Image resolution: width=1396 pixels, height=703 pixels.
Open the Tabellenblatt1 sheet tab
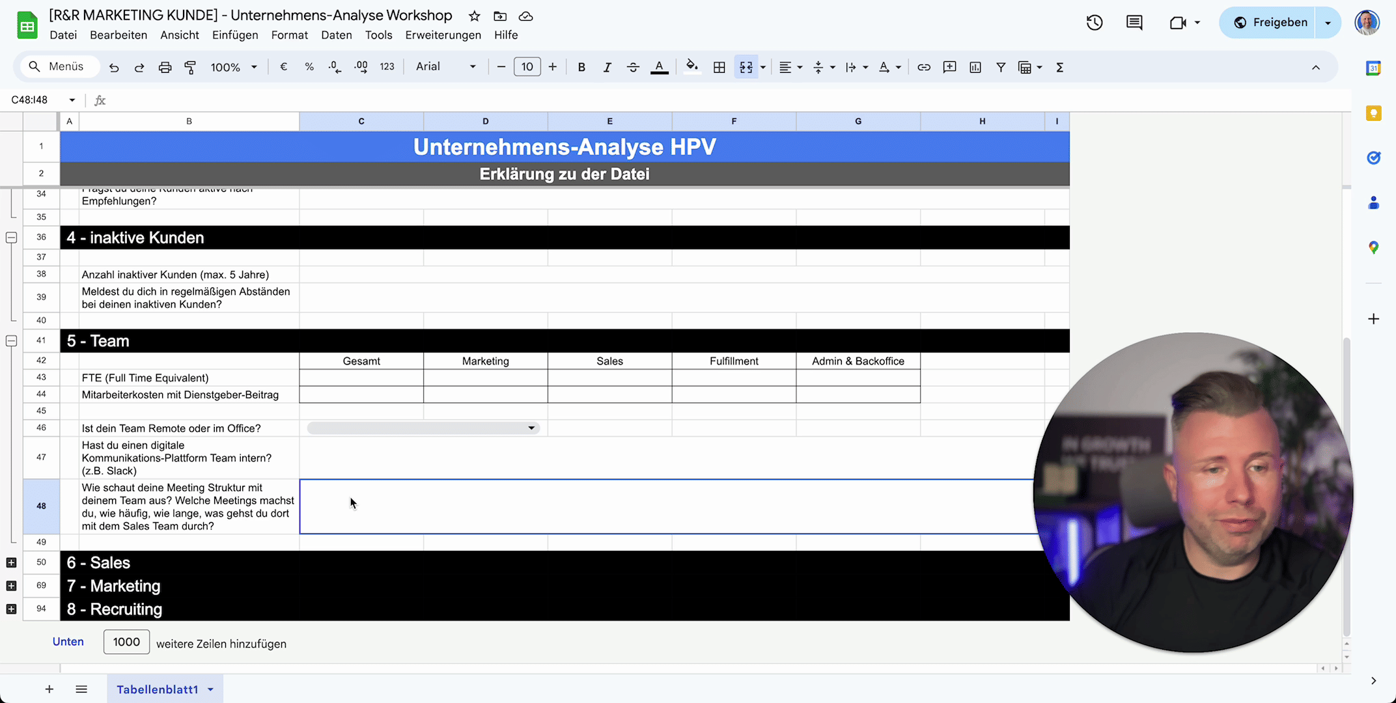pos(157,689)
